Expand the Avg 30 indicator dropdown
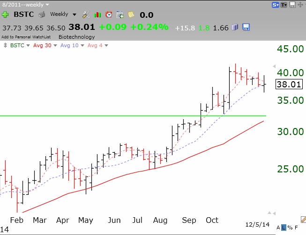This screenshot has height=235, width=306. pos(55,45)
